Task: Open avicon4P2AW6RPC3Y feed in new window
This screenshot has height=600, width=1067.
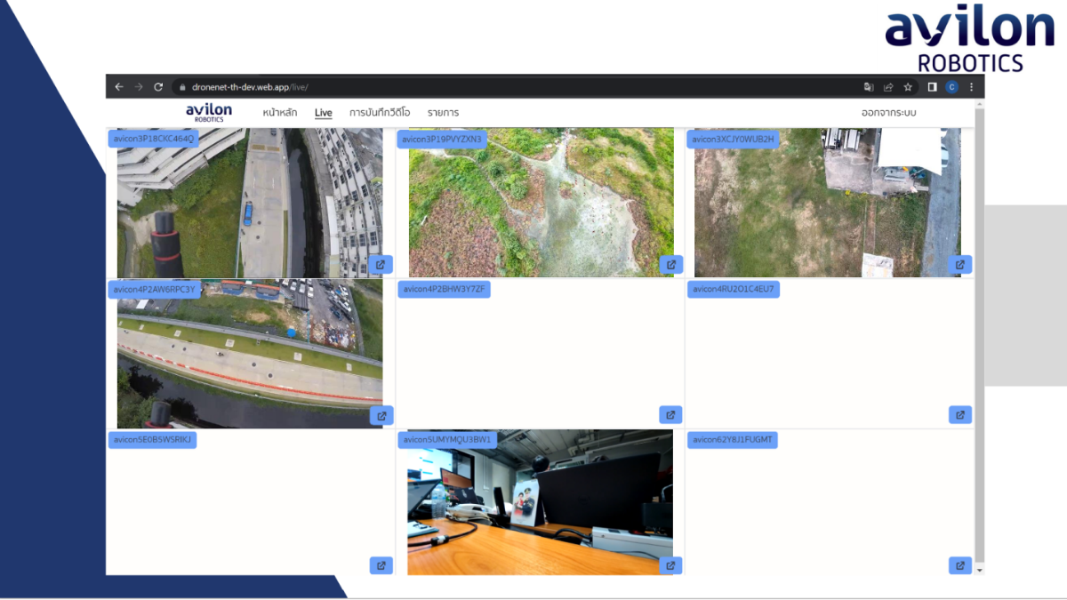Action: [381, 414]
